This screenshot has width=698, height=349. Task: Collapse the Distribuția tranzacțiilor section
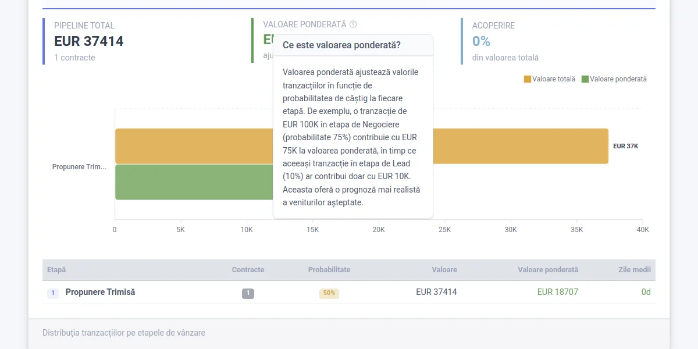tap(123, 332)
